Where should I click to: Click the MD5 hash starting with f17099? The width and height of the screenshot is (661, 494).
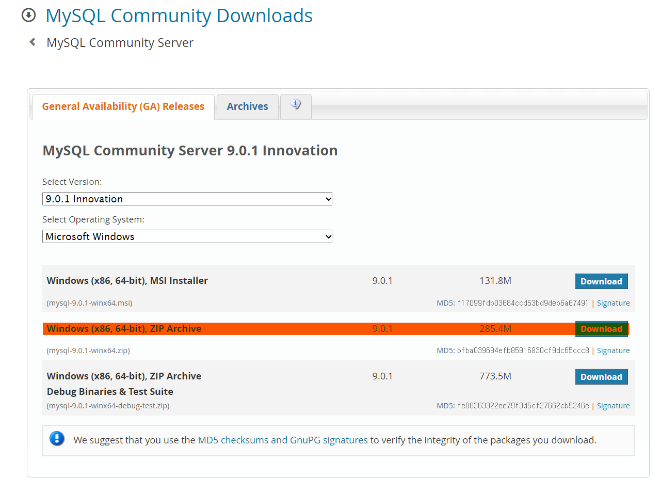coord(523,303)
